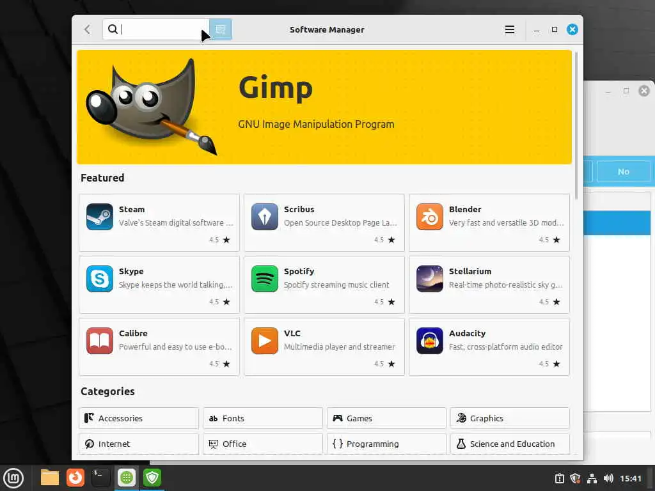Click the Steam 4.5 star rating

[220, 240]
